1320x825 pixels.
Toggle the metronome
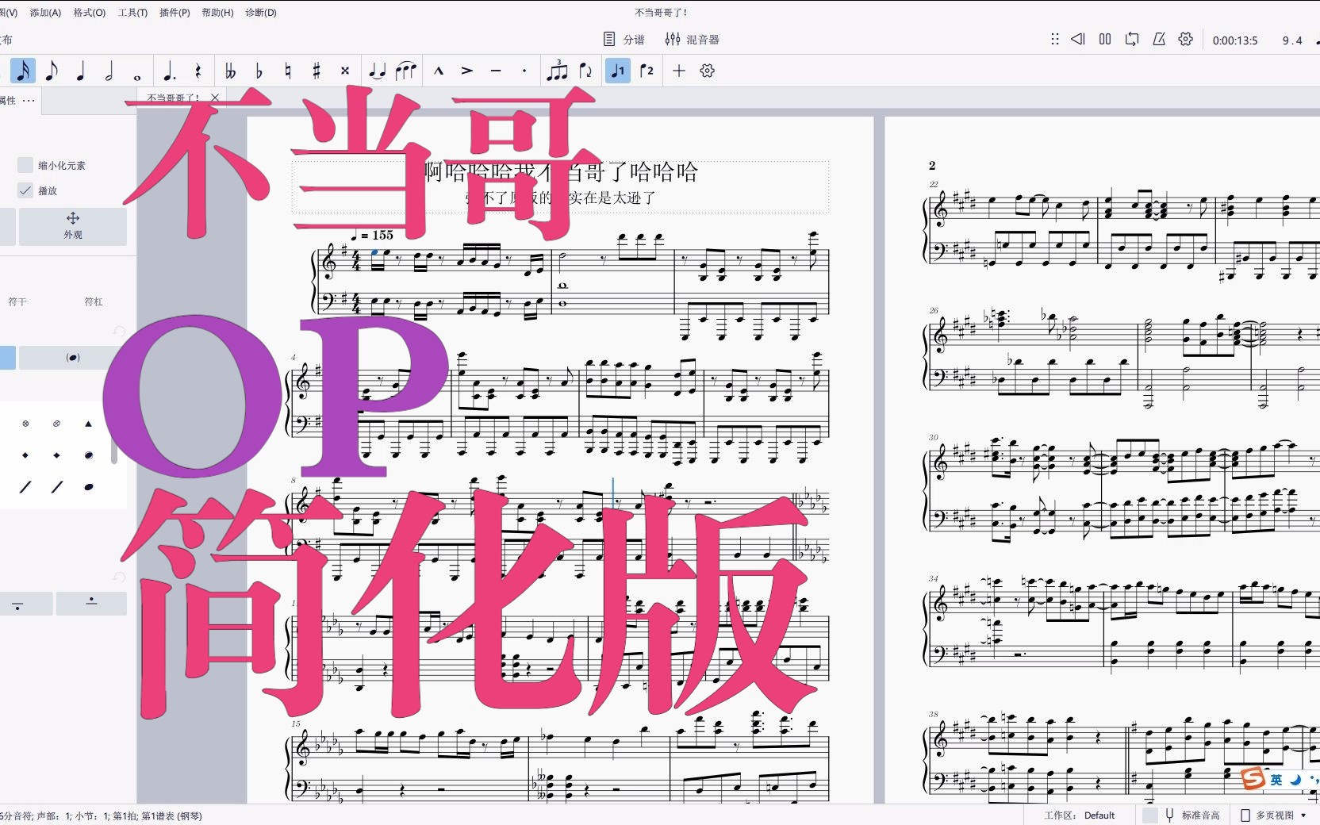[x=1159, y=39]
